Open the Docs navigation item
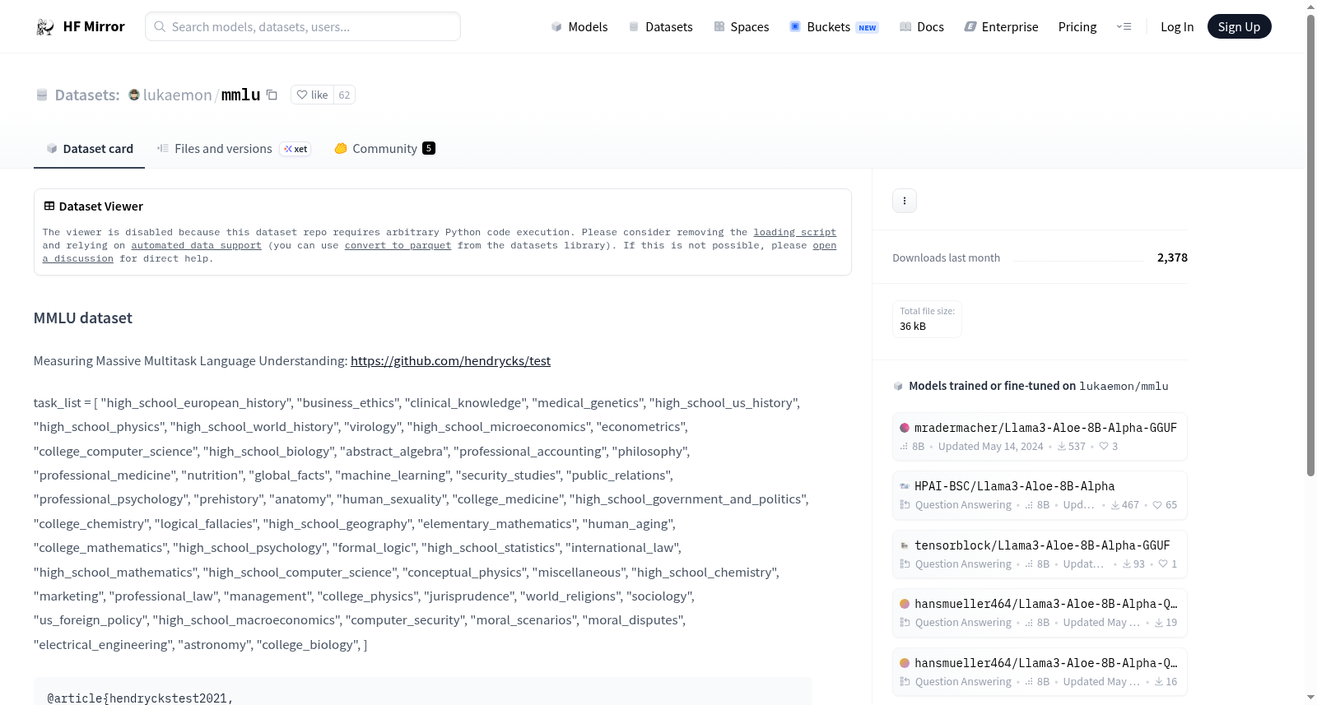Screen dimensions: 1317x705 922,27
